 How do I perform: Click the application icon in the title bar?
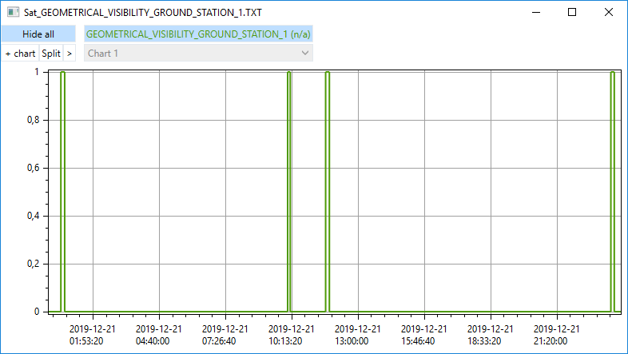tap(13, 12)
